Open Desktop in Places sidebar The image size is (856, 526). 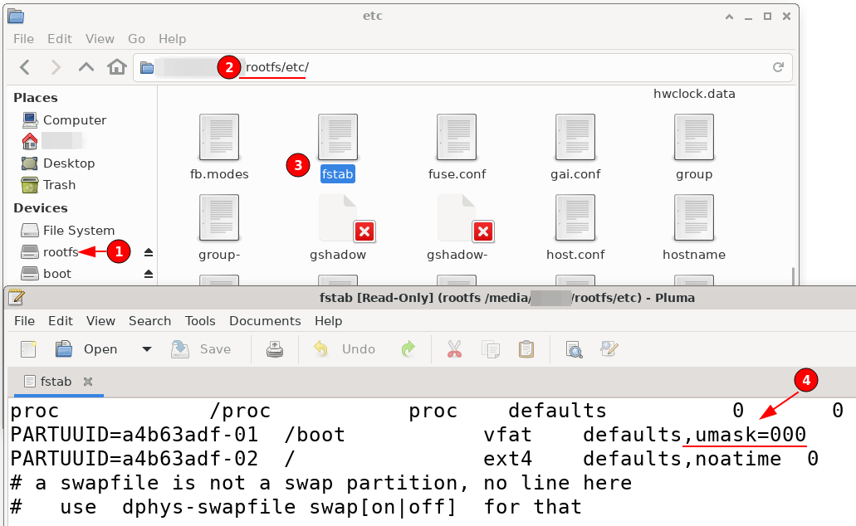58,163
